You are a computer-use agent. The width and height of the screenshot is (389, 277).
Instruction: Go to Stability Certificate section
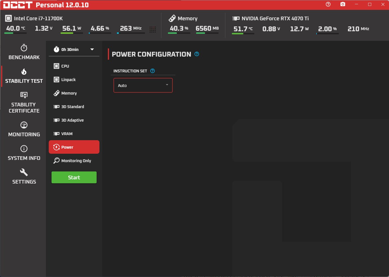pyautogui.click(x=24, y=102)
